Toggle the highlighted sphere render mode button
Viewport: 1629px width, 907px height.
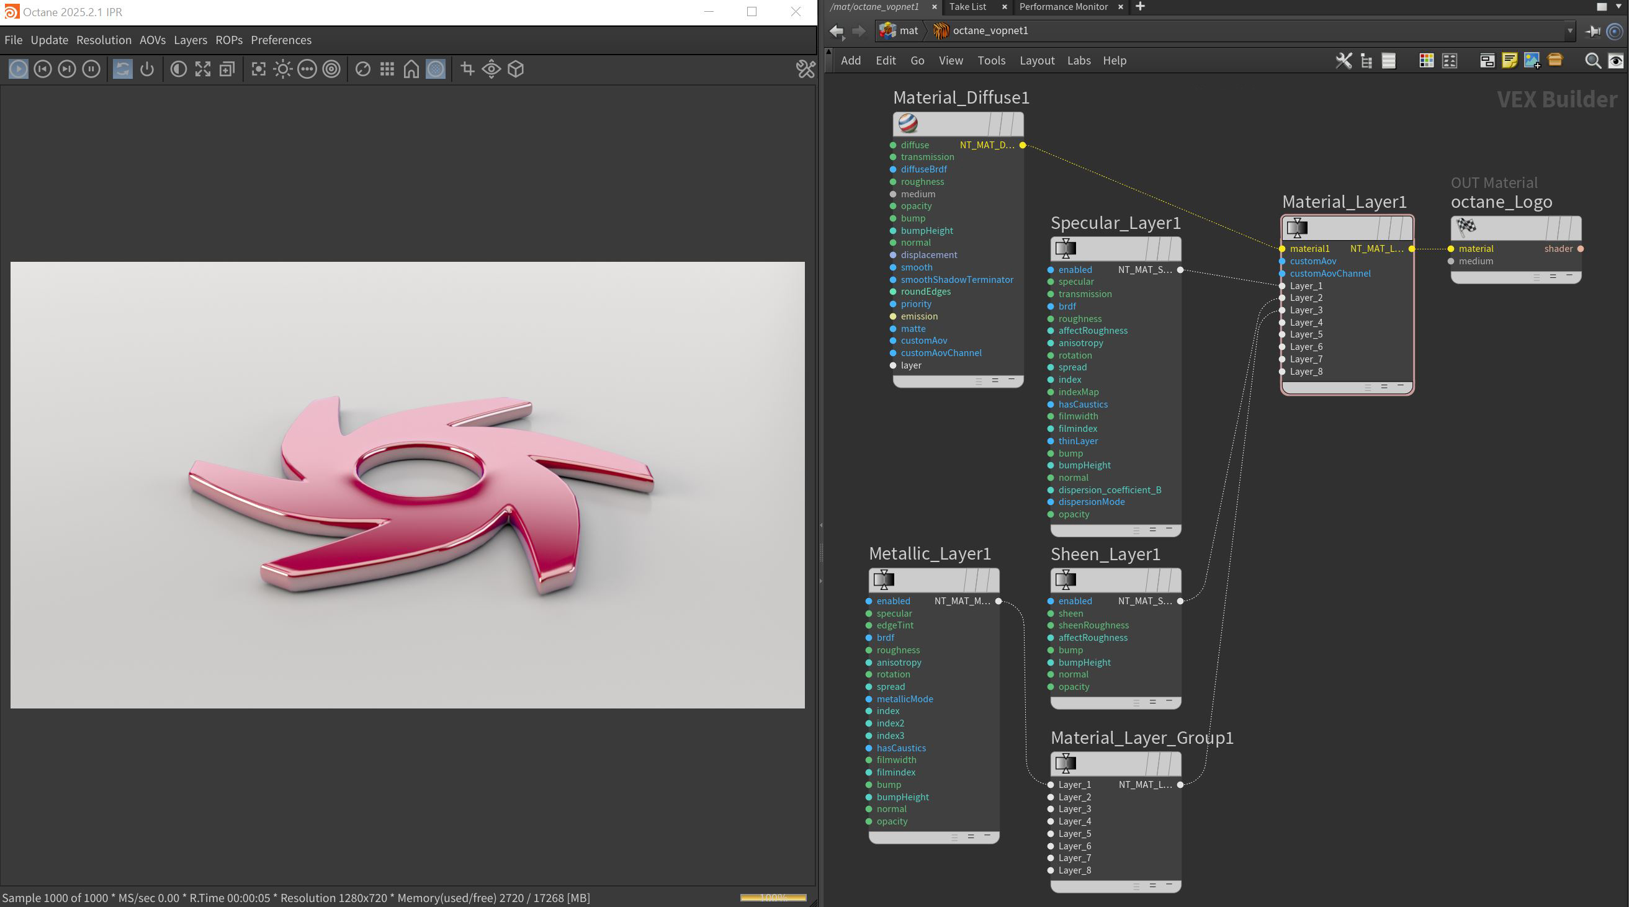click(435, 69)
